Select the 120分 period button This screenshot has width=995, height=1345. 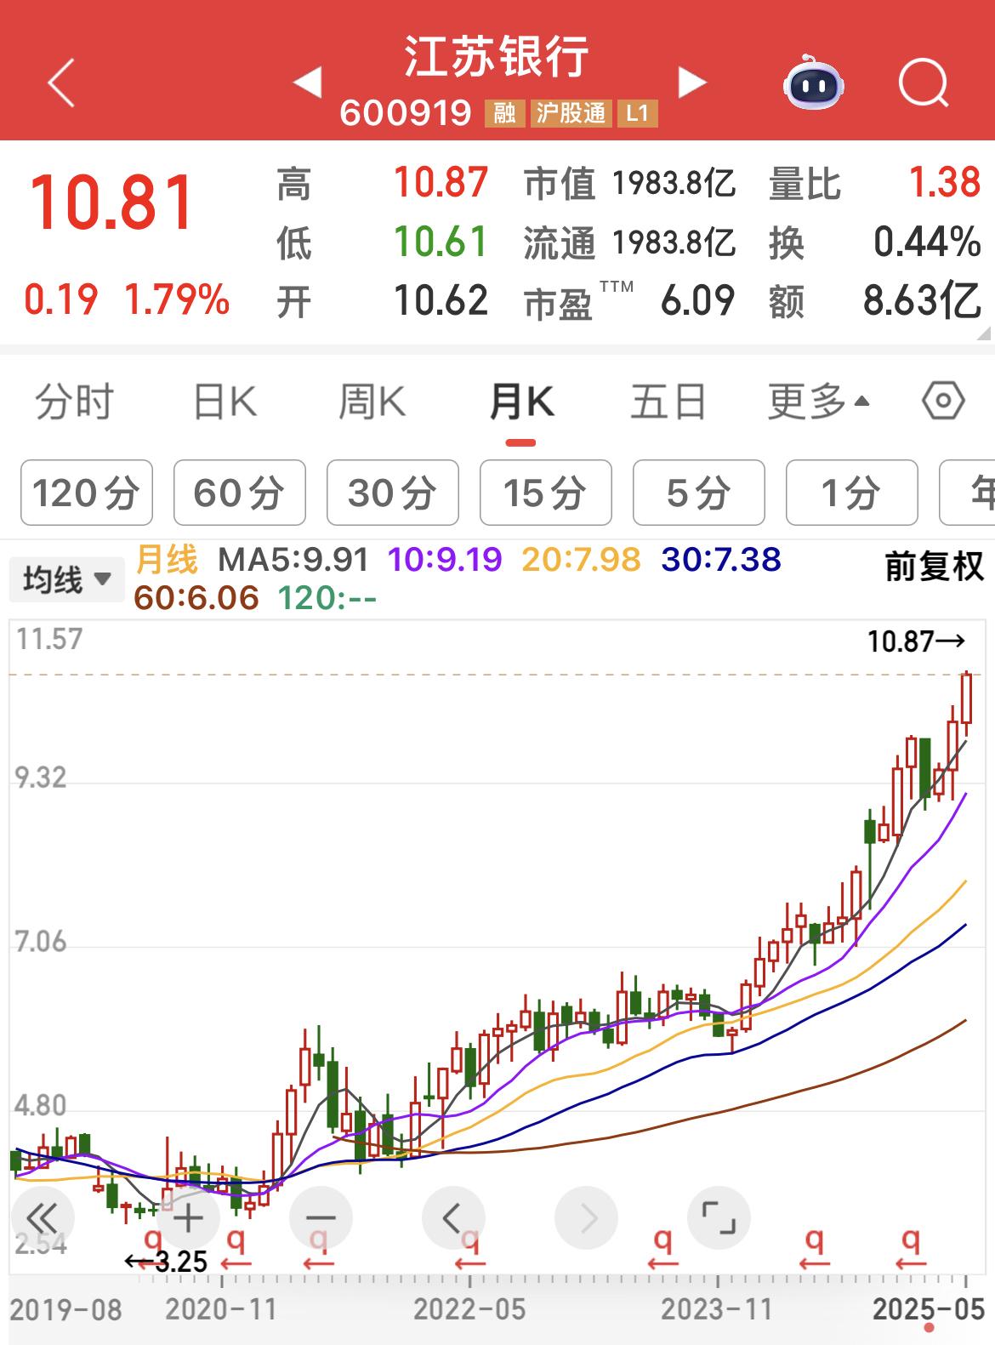86,493
